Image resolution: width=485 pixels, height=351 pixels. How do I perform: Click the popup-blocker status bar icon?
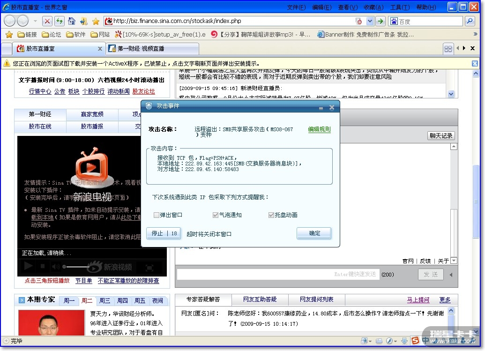click(365, 341)
